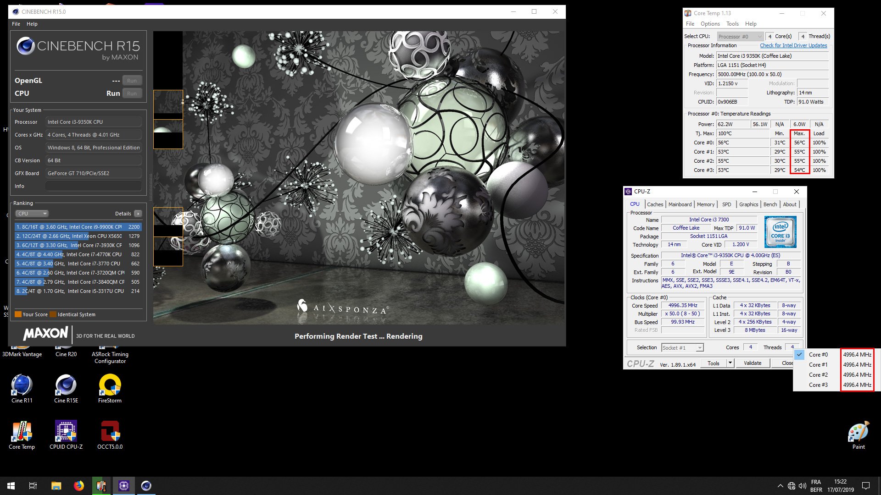Image resolution: width=881 pixels, height=495 pixels.
Task: Click Run button for CPU test
Action: click(132, 93)
